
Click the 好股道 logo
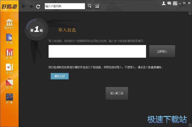[x=9, y=6]
